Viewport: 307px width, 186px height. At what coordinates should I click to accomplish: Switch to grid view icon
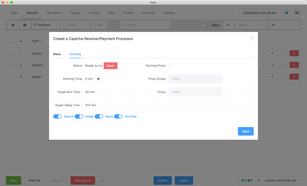[13, 25]
